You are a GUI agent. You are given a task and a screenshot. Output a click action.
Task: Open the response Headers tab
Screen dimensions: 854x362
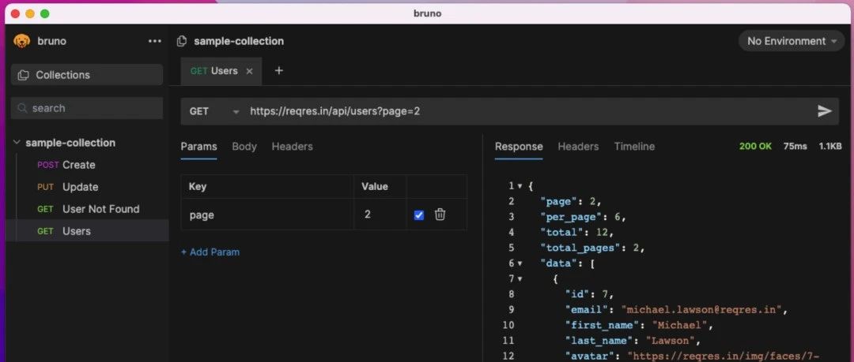click(578, 147)
